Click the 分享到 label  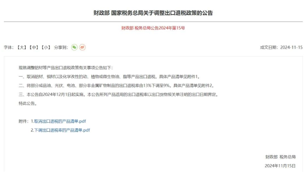61,47
